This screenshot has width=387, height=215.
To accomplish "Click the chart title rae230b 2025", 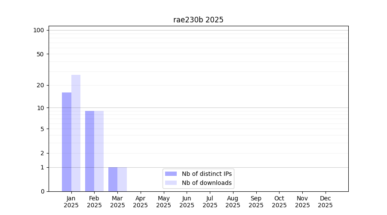I will 198,20.
